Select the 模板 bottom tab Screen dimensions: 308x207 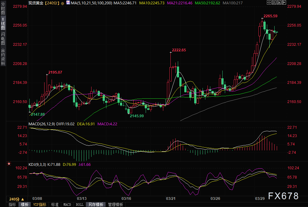pyautogui.click(x=24, y=205)
